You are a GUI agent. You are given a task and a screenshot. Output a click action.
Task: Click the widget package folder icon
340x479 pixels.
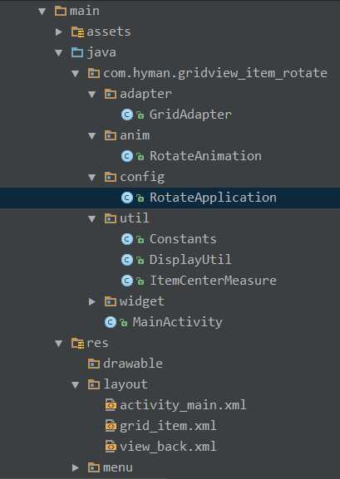click(x=111, y=301)
